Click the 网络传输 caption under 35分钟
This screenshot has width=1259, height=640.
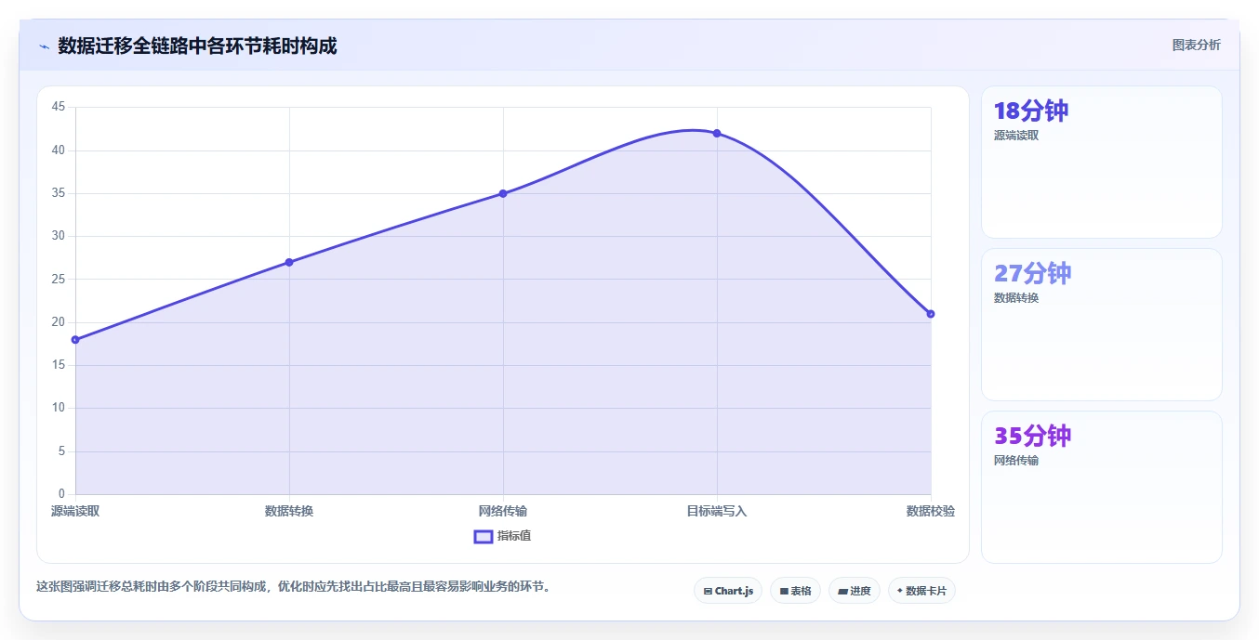click(x=1016, y=461)
